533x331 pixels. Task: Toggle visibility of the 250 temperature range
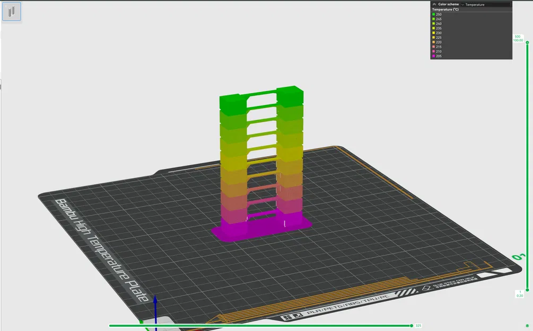click(x=434, y=14)
